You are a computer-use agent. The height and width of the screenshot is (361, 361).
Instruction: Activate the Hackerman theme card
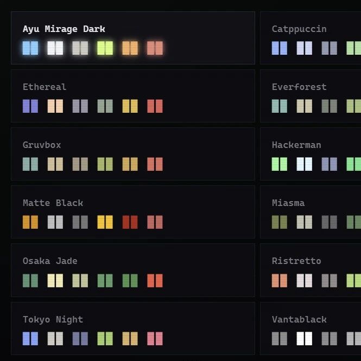tap(311, 154)
